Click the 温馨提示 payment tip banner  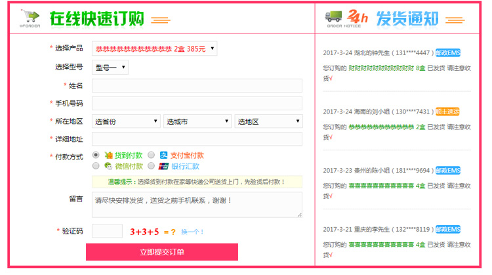click(x=197, y=182)
